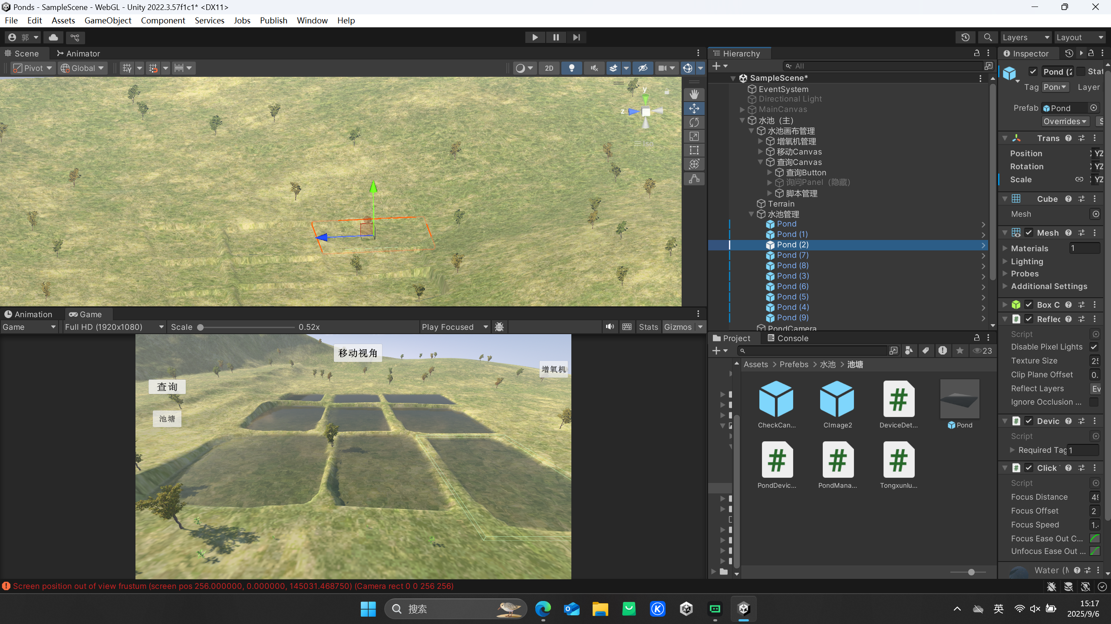Uncheck the Mesh Renderer enabled checkbox
1111x624 pixels.
pos(1029,233)
